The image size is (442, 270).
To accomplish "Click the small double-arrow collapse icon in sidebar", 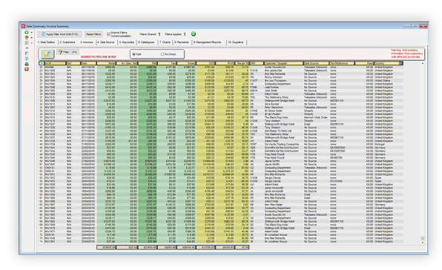I will (x=27, y=48).
